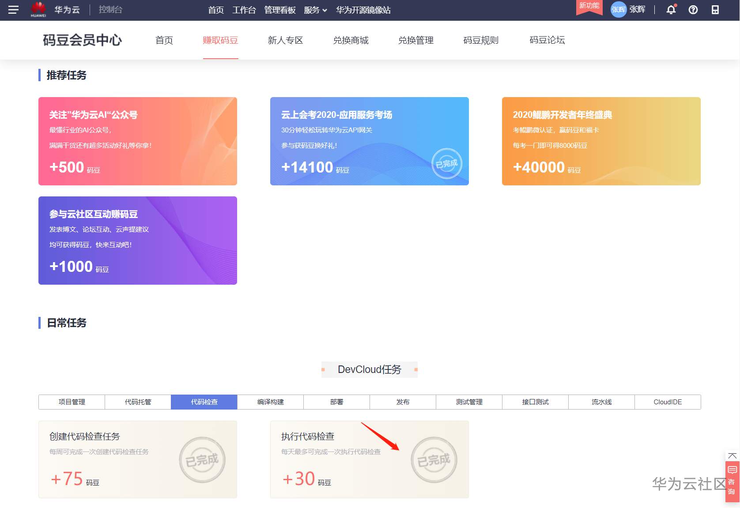Screen dimensions: 740x508
Task: Select the 代码托管 DevCloud tab
Action: [138, 402]
